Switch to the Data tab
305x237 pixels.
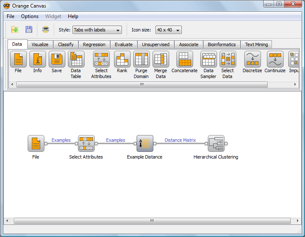pos(17,44)
